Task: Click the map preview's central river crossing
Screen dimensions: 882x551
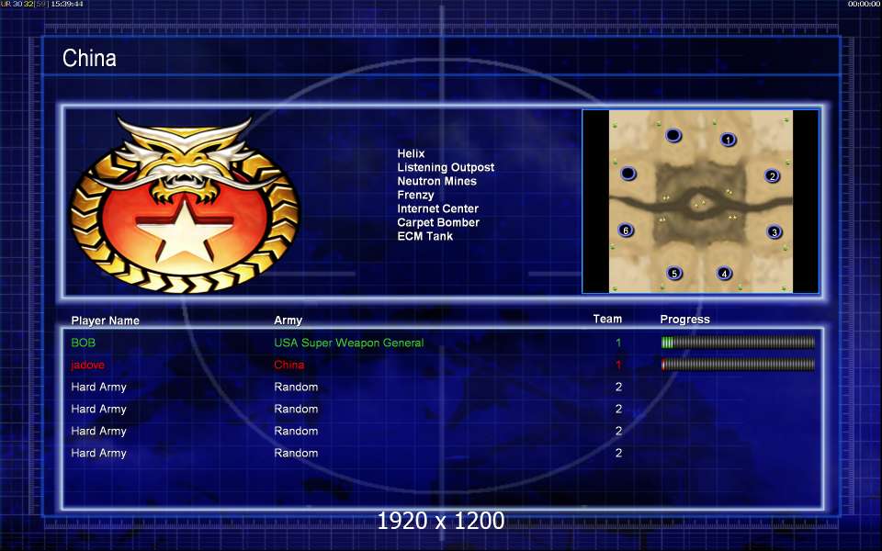Action: click(700, 205)
